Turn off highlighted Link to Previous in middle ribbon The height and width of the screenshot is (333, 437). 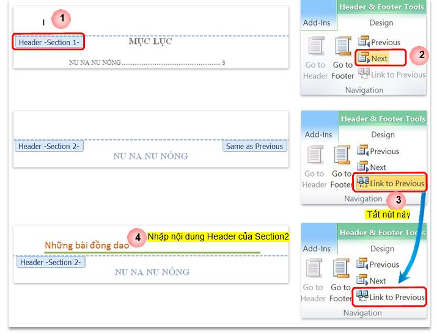click(391, 183)
